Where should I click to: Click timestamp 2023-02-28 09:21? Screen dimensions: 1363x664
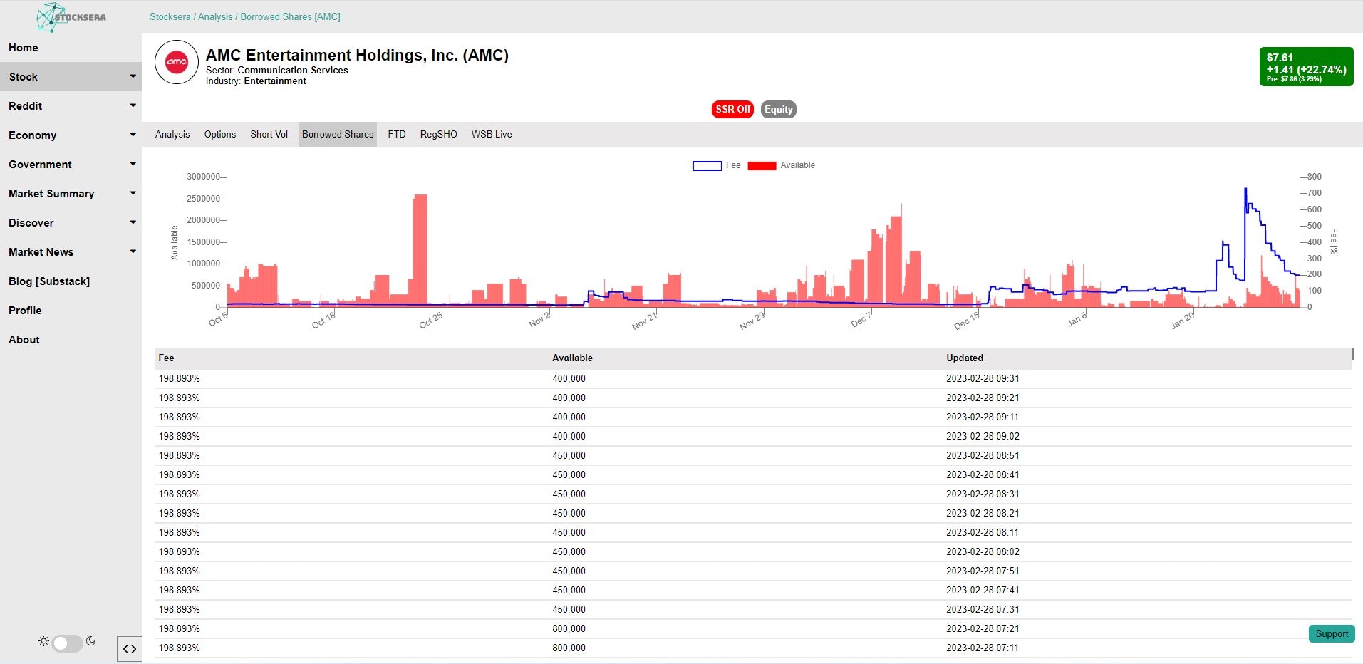pyautogui.click(x=983, y=398)
